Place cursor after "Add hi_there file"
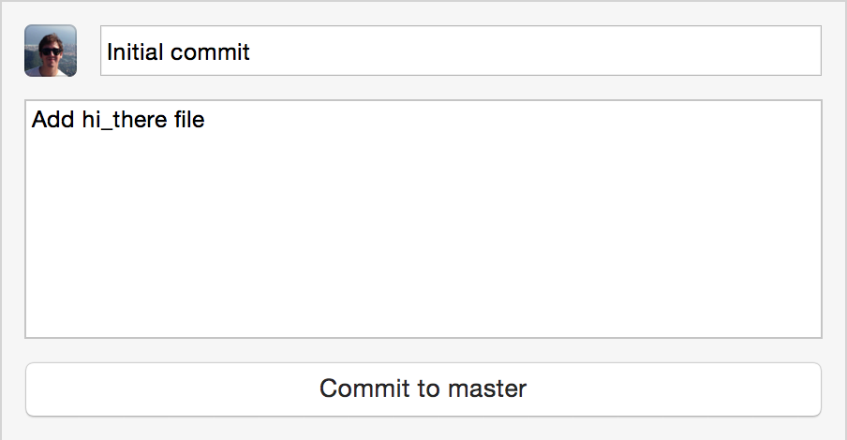847x440 pixels. click(x=206, y=120)
